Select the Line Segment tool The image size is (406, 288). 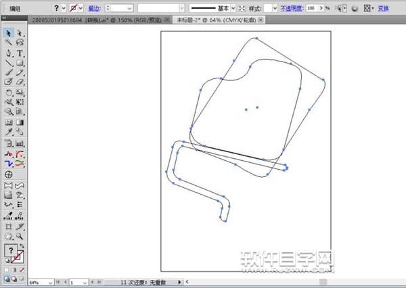click(x=9, y=63)
